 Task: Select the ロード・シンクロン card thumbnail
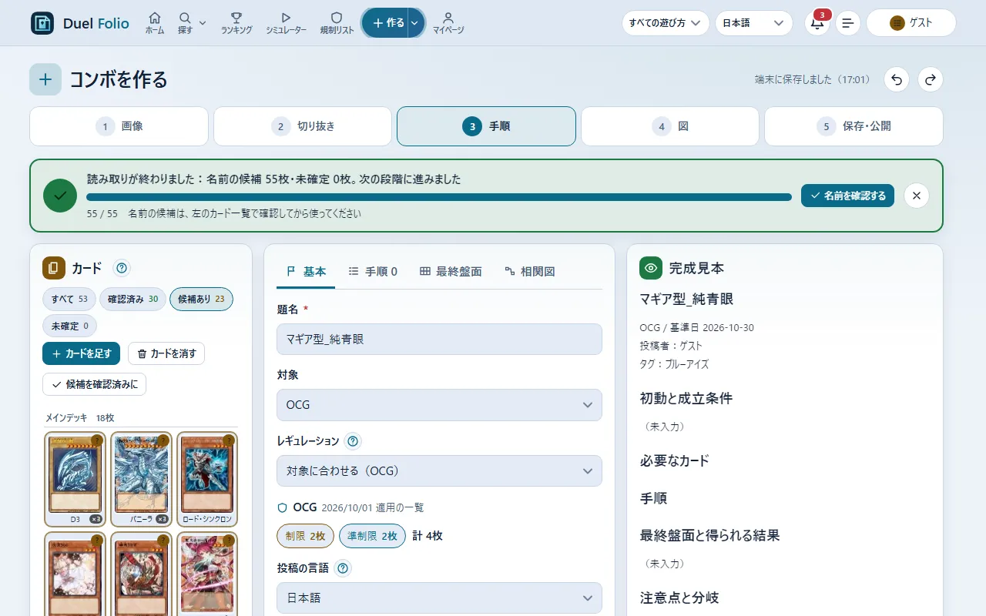tap(206, 479)
